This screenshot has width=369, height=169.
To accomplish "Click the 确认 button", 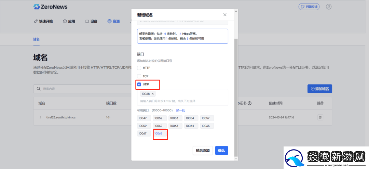I will pos(221,151).
